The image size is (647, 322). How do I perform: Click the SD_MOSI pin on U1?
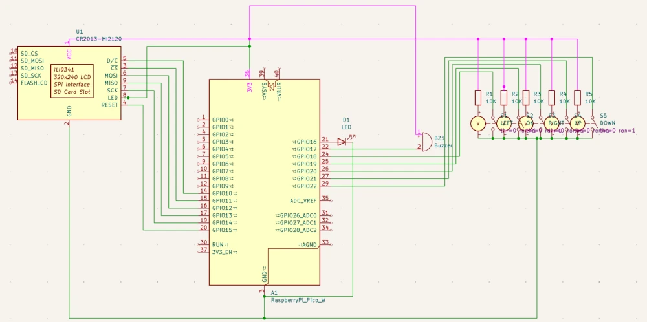[32, 61]
